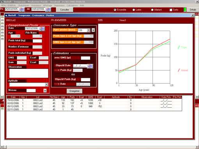Click plus button next to Ages pesées
Screen dimensions: 199x149
coord(93,30)
